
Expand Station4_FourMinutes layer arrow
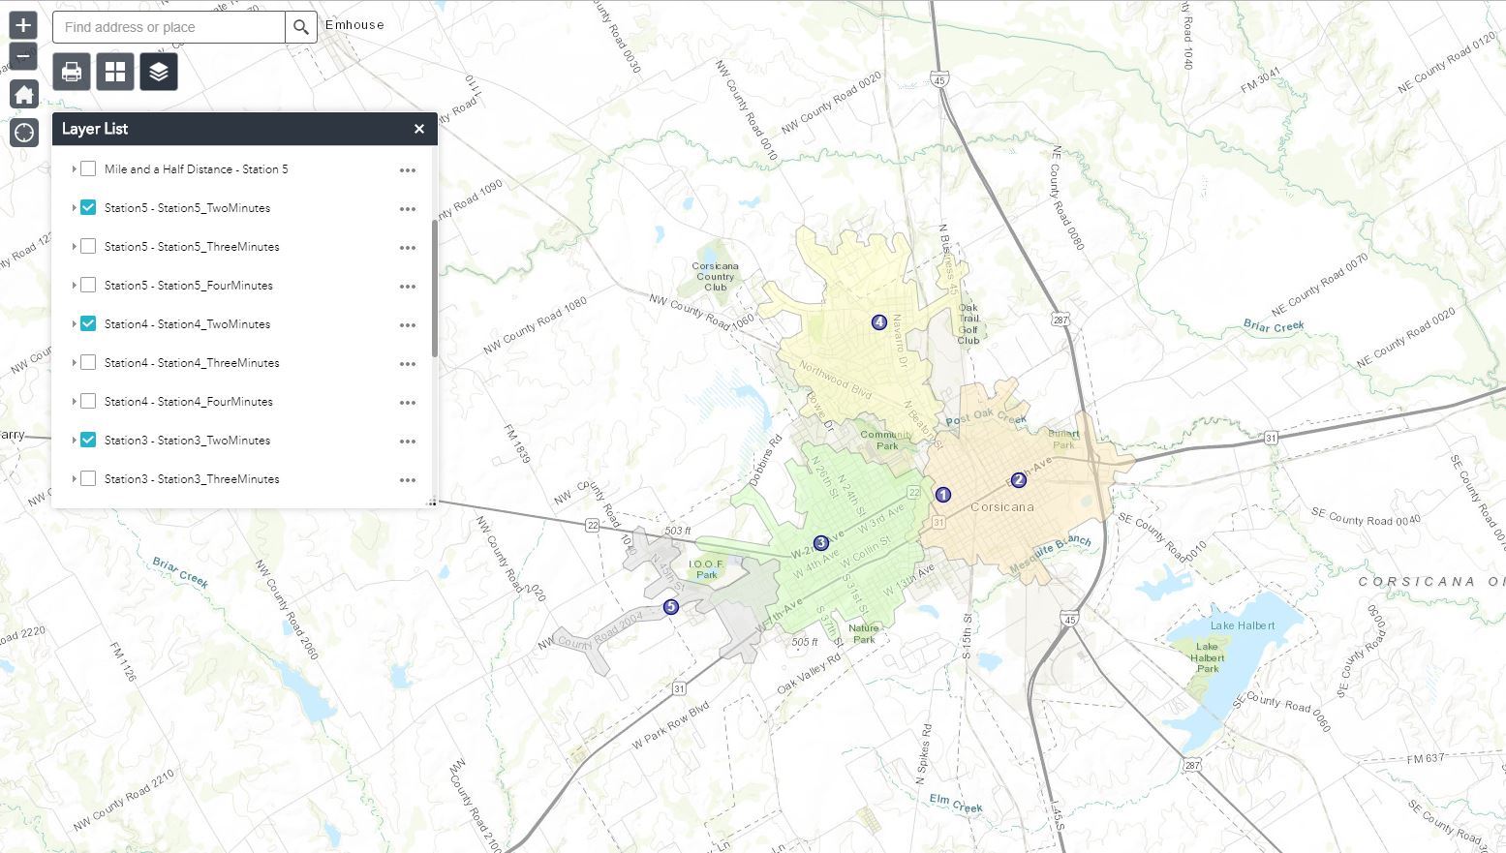tap(74, 402)
